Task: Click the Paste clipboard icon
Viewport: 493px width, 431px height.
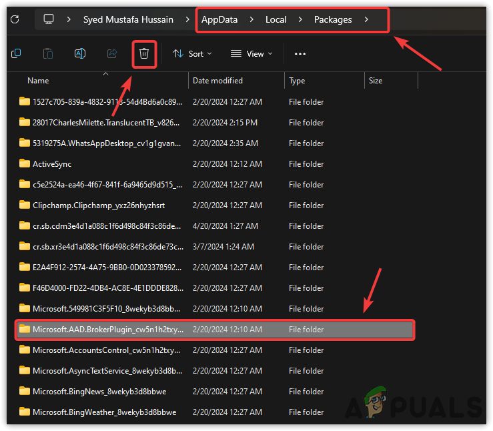Action: (48, 53)
